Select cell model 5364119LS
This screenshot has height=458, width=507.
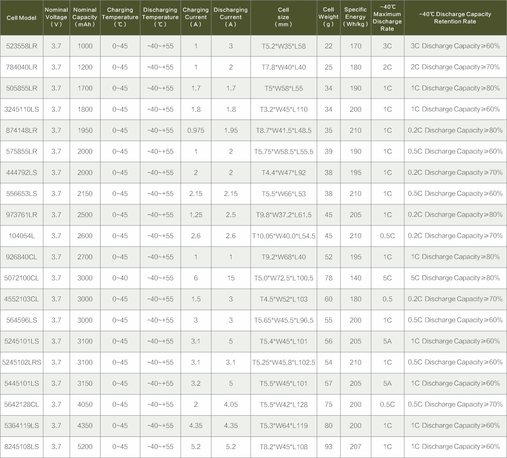pos(22,426)
